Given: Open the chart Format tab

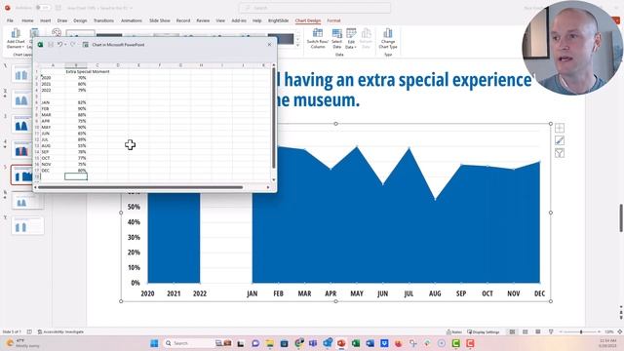Looking at the screenshot, I should pos(333,20).
